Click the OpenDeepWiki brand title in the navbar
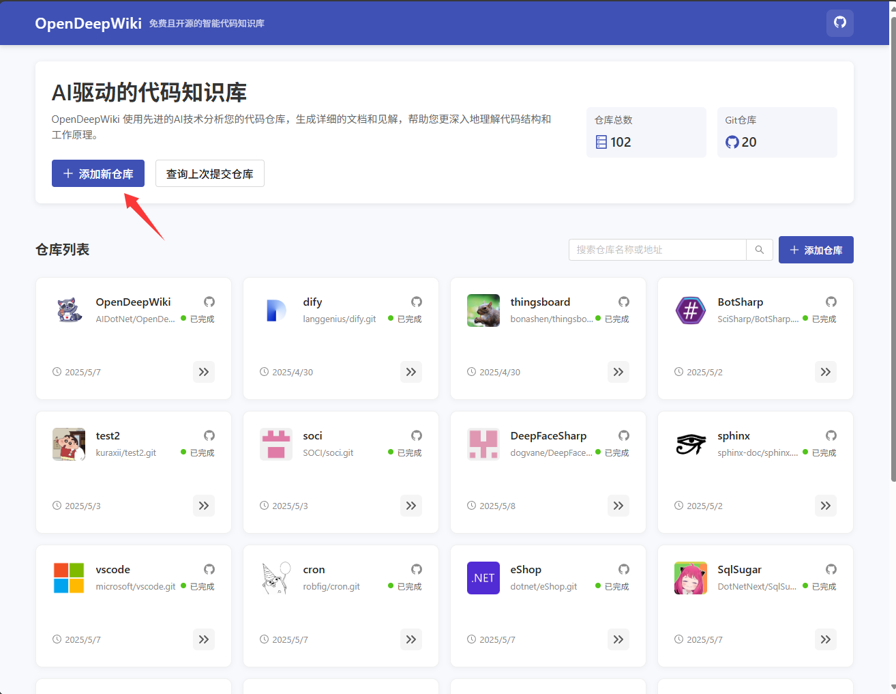 point(88,23)
